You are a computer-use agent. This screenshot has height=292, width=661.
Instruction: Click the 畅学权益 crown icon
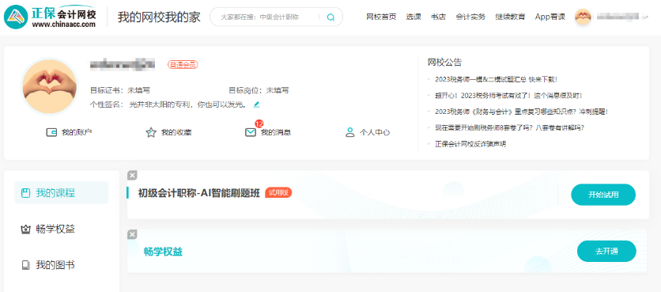(x=26, y=229)
